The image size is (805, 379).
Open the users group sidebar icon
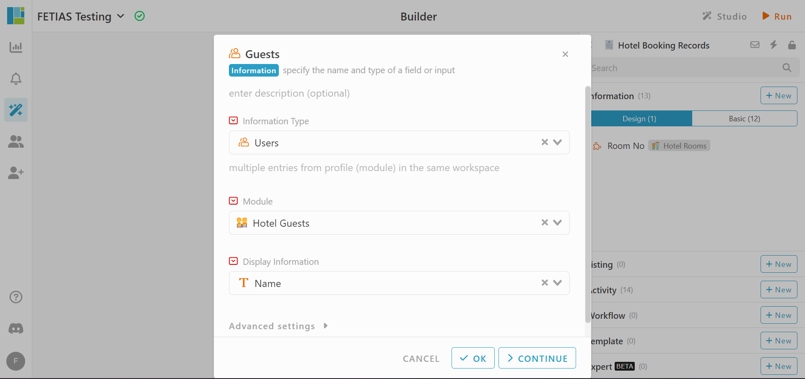16,141
